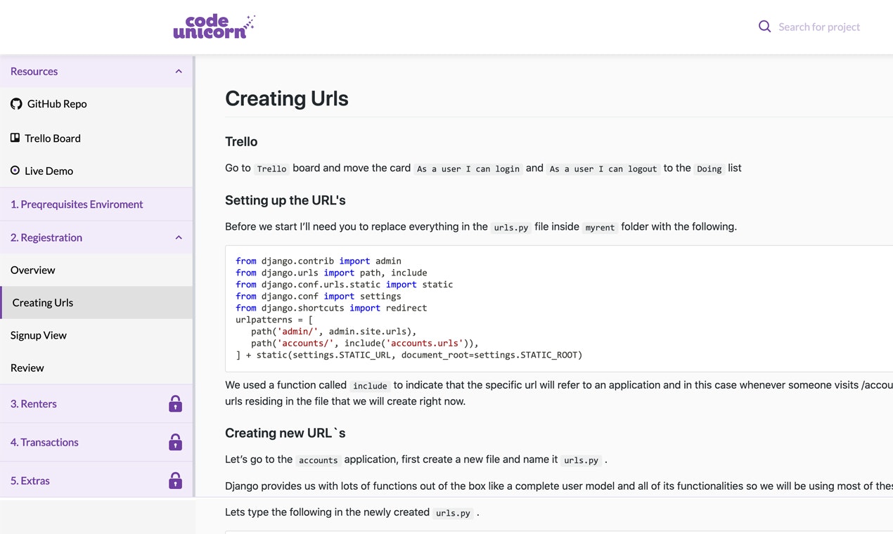Click the lock icon beside Transactions
Screen dimensions: 893x534
point(175,442)
